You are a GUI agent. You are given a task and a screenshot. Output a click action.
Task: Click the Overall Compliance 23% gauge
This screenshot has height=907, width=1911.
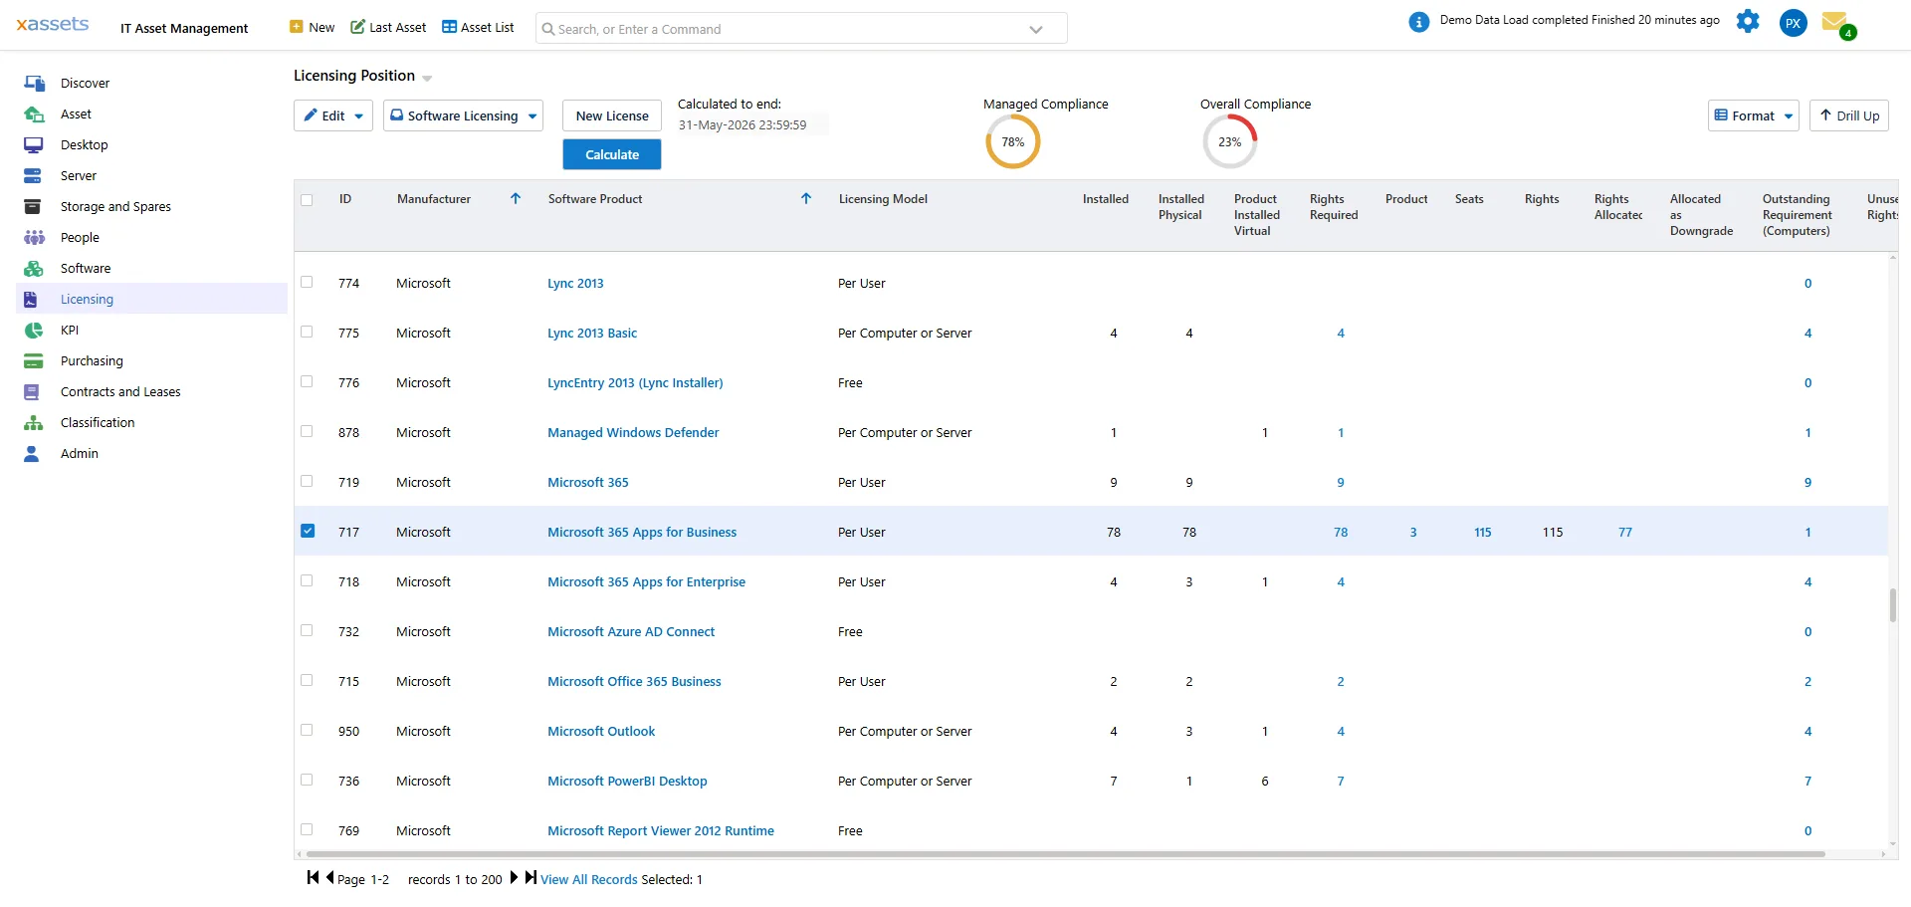1230,142
